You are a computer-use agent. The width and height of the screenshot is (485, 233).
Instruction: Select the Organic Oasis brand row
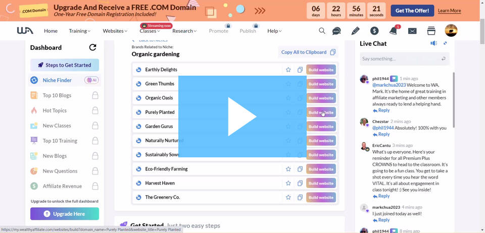point(235,98)
